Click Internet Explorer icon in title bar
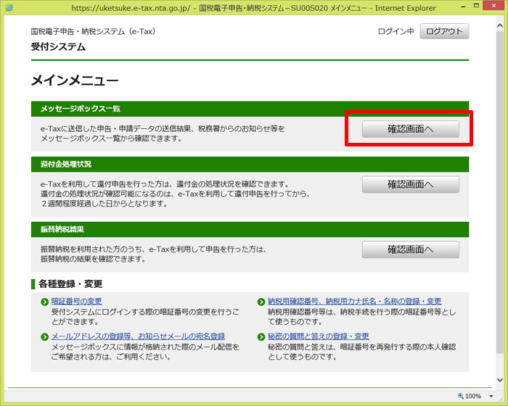 point(9,7)
